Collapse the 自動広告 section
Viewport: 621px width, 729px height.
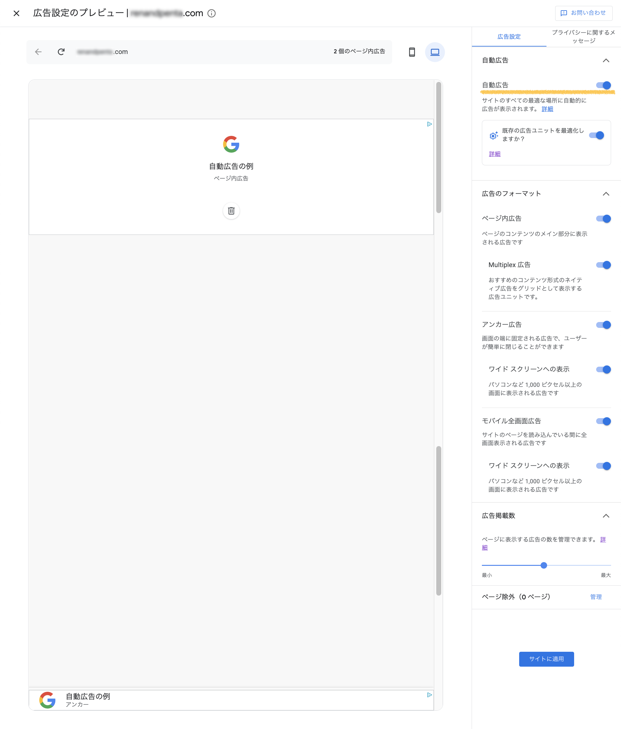click(x=606, y=60)
